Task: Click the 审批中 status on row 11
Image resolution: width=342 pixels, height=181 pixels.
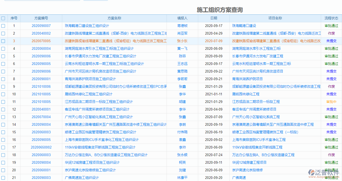Action: click(x=331, y=102)
